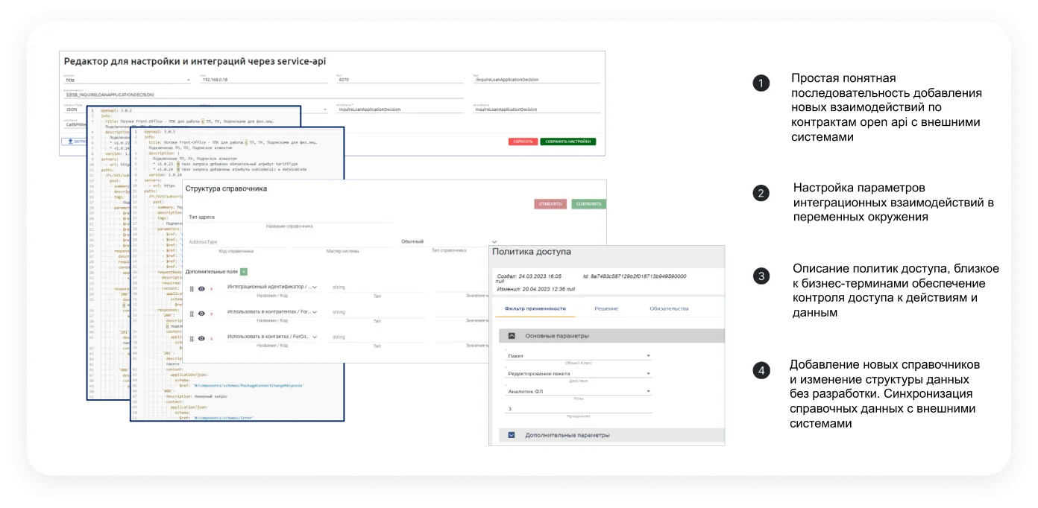Click the Загрузить upload button
Image resolution: width=1038 pixels, height=508 pixels.
[x=75, y=141]
